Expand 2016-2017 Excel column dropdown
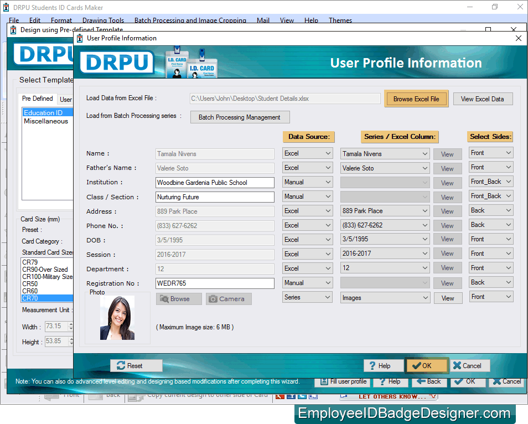 385,254
